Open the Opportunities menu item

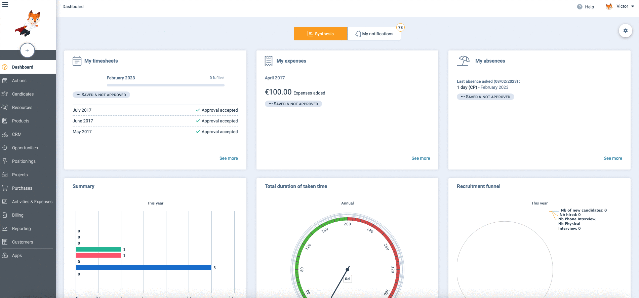[28, 148]
